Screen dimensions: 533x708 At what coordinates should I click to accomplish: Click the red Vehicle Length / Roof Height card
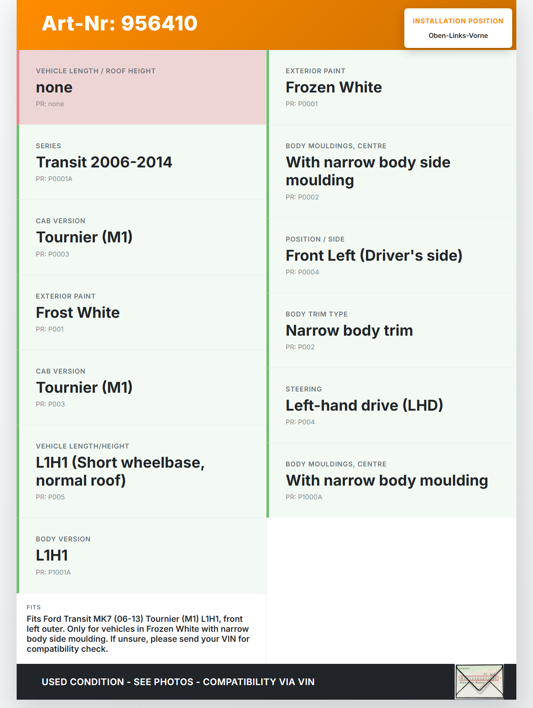[142, 87]
